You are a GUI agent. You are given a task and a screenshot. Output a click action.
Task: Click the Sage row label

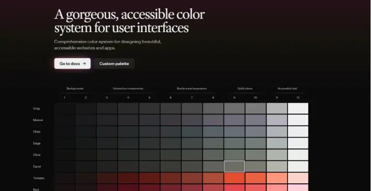coord(37,143)
